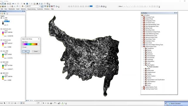Activate the Identify tool icon
The image size is (188, 106).
(27, 4)
